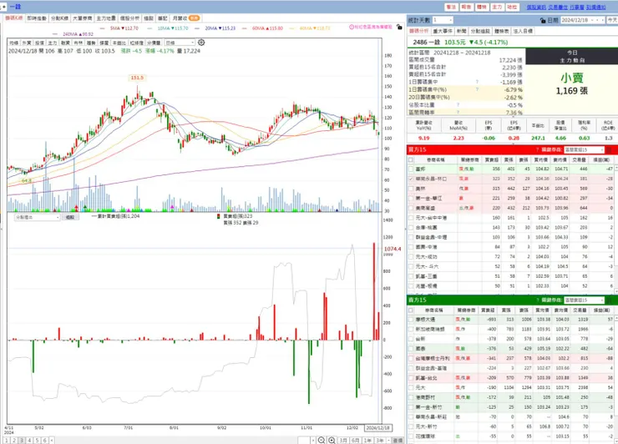
Task: Open help icon in 買方15 header
Action: click(x=537, y=149)
